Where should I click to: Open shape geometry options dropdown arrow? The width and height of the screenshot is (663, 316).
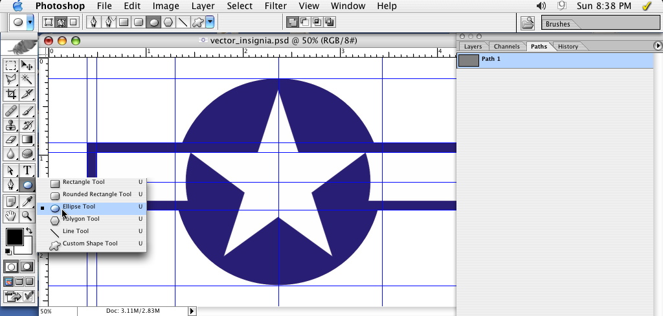(x=210, y=22)
